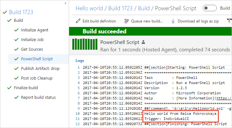Screen dimensions: 232x128
Task: Click the Hello world breadcrumb link
Action: (x=89, y=8)
